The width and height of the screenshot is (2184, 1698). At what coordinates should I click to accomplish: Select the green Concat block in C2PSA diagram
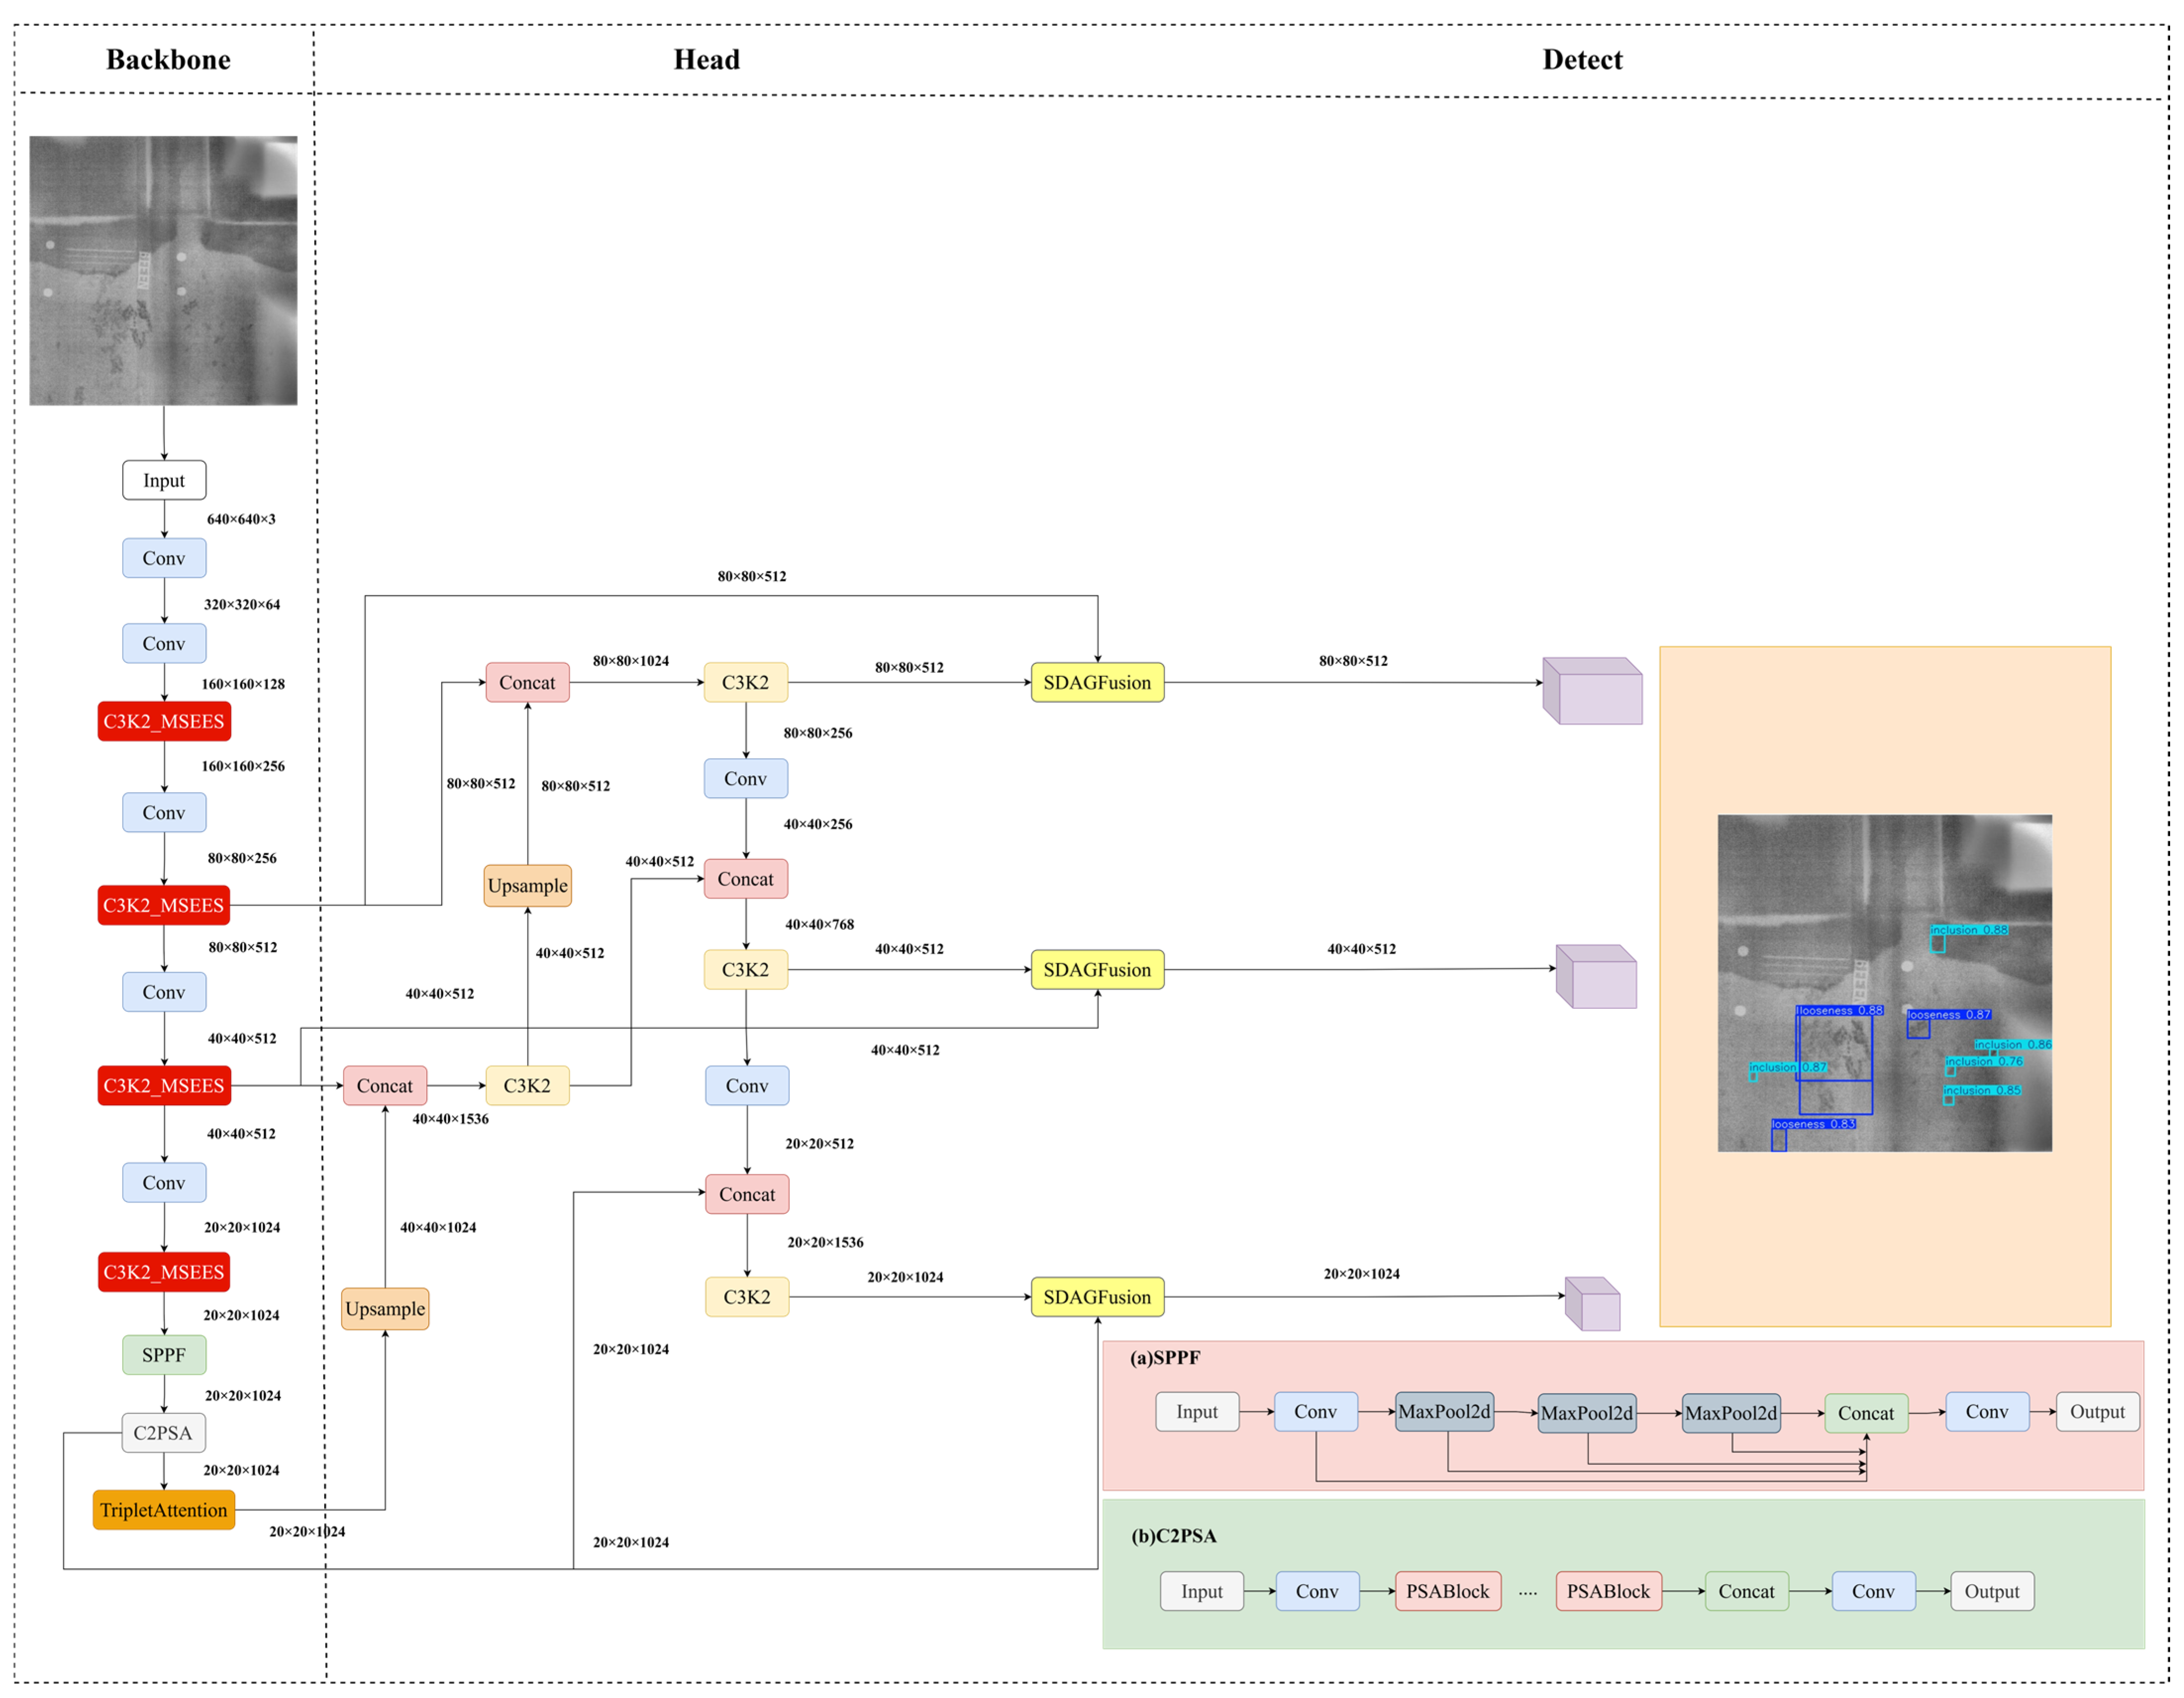pyautogui.click(x=1746, y=1591)
